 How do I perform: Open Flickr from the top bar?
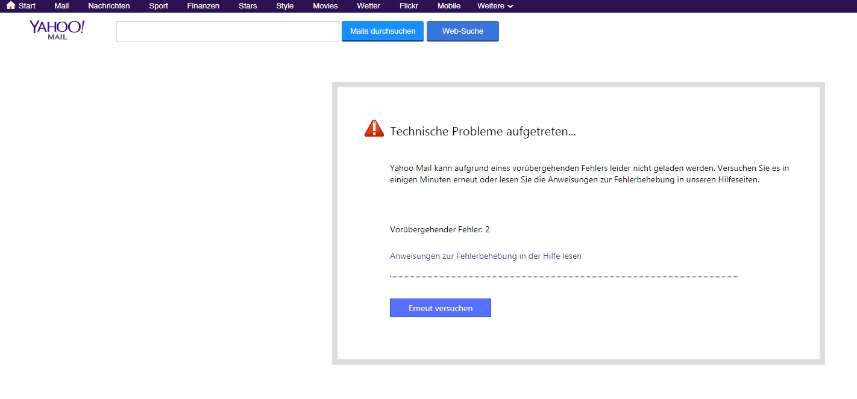409,6
